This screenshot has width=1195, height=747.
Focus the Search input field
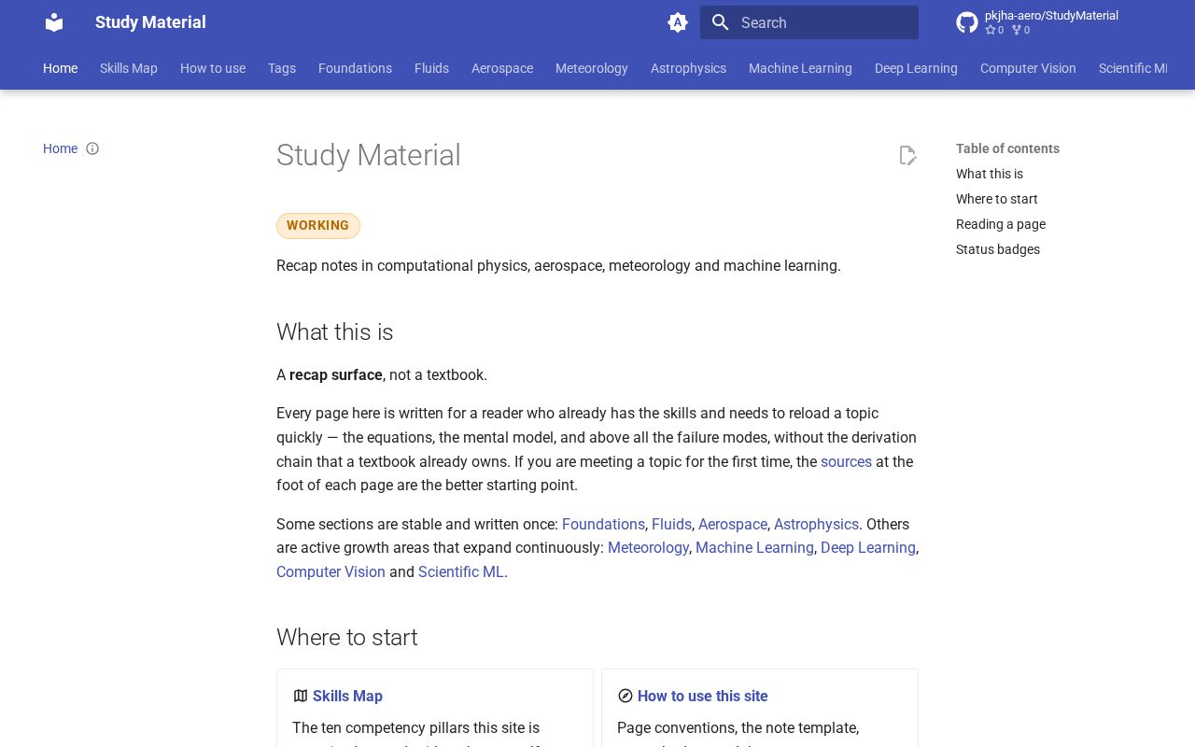pos(809,22)
